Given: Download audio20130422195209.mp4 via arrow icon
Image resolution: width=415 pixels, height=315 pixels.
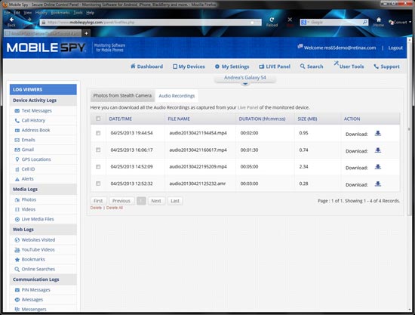Looking at the screenshot, I should coord(378,167).
